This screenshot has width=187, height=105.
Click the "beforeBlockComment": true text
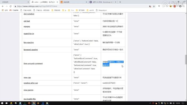point(86,58)
